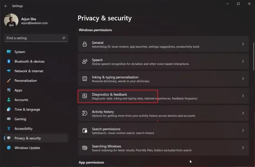Expand the Activity history chevron
Viewport: 255px width, 167px height.
pos(243,113)
